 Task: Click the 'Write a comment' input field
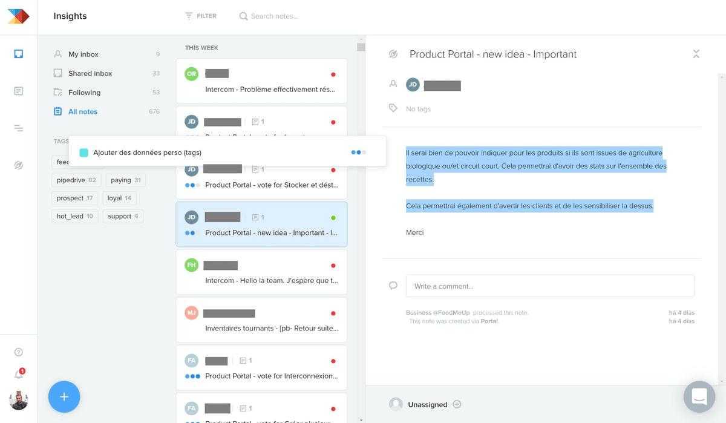[549, 286]
